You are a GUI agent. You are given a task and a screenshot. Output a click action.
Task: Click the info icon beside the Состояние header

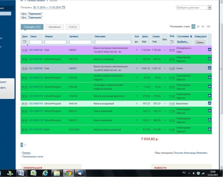[191, 36]
